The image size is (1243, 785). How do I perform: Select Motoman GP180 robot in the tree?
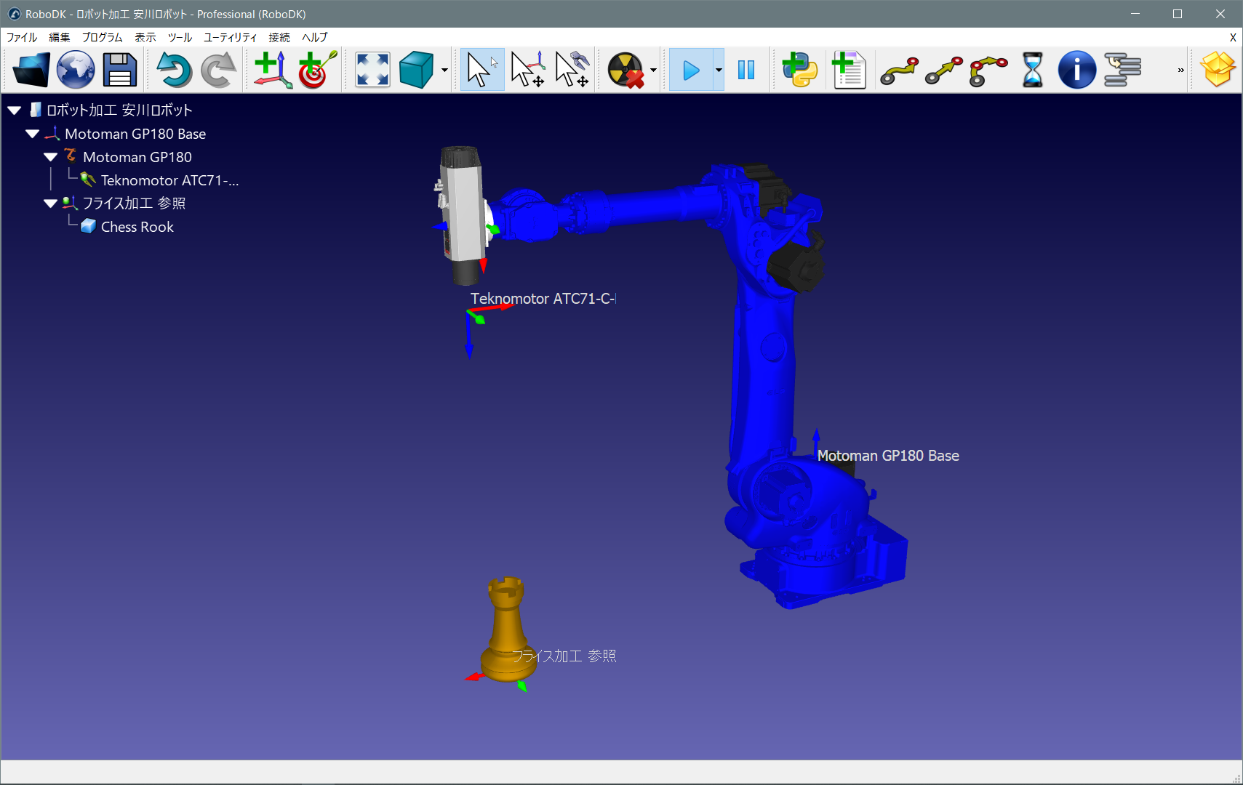pos(137,157)
